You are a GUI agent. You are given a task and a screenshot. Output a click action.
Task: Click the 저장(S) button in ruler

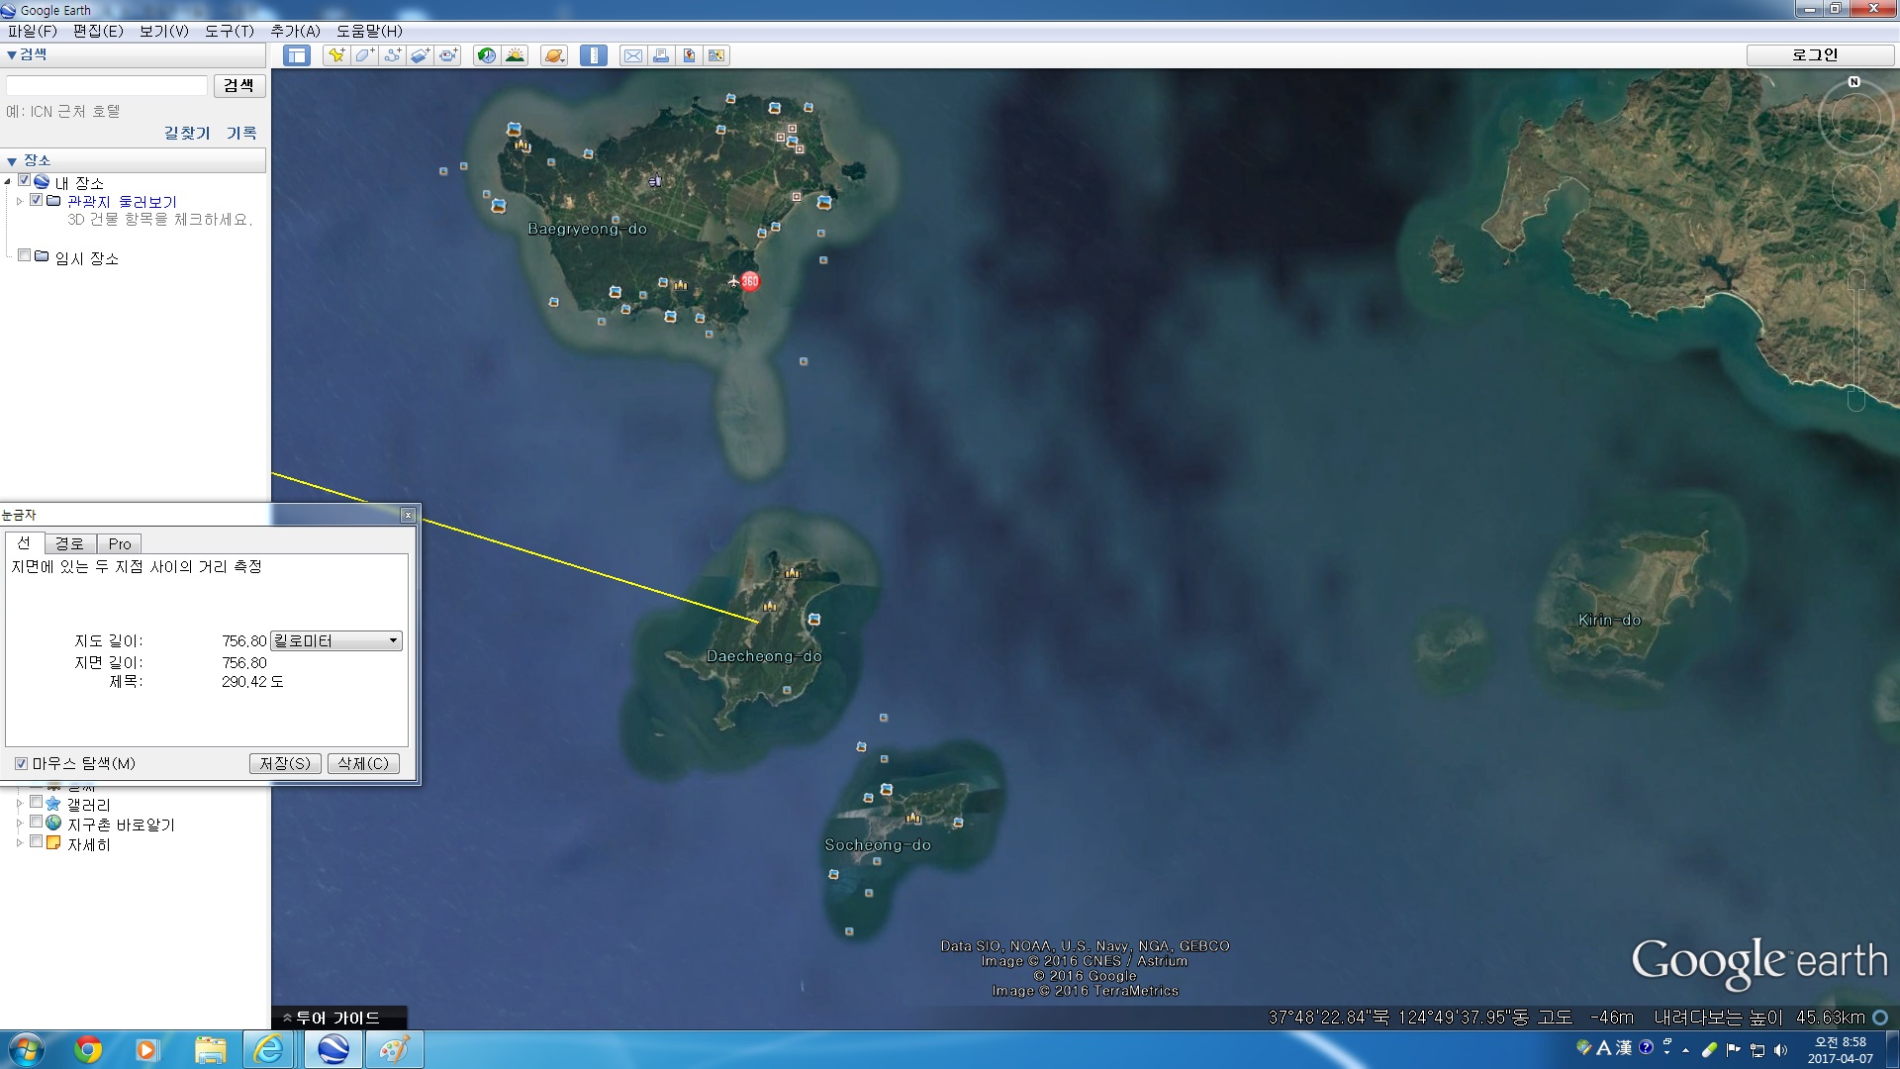click(x=285, y=763)
